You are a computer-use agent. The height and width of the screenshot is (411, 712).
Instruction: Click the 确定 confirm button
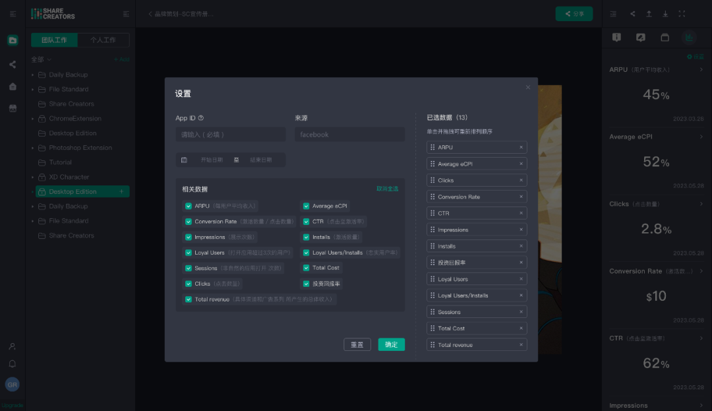[391, 344]
